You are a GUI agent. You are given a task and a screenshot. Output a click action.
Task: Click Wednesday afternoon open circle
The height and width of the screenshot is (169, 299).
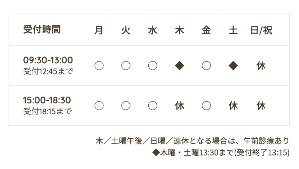153,106
